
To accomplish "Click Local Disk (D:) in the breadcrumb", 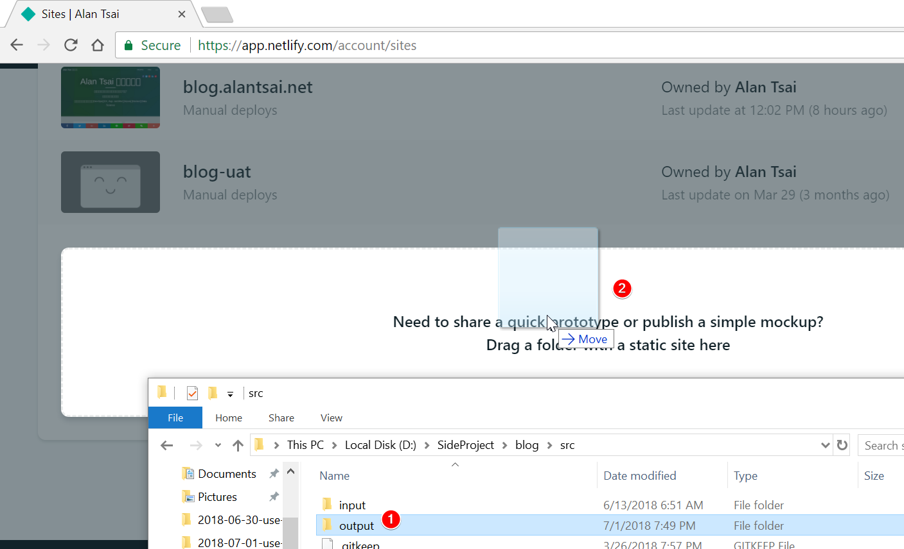I will pos(380,445).
